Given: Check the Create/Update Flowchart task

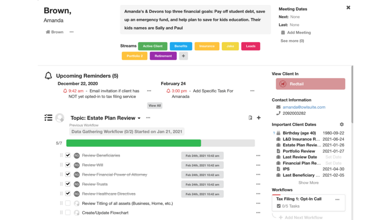Looking at the screenshot, I should pyautogui.click(x=68, y=213).
